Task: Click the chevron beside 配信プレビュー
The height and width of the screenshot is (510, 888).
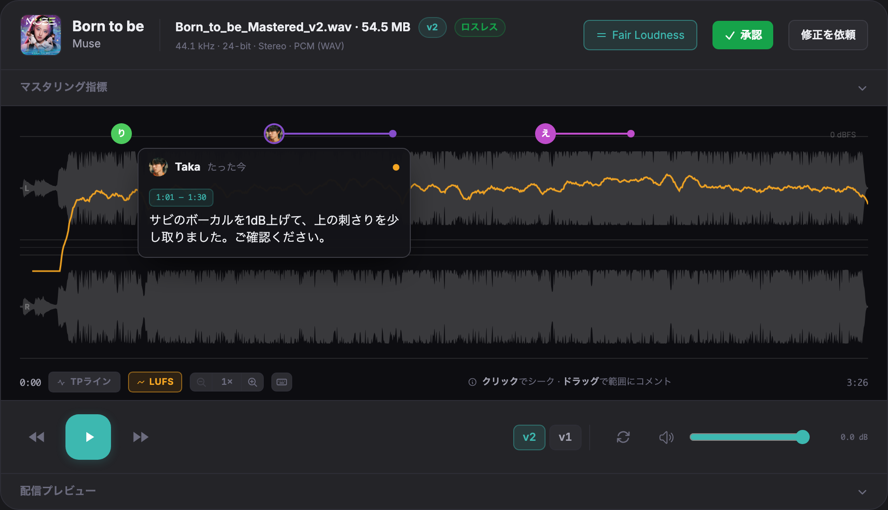Action: [862, 492]
